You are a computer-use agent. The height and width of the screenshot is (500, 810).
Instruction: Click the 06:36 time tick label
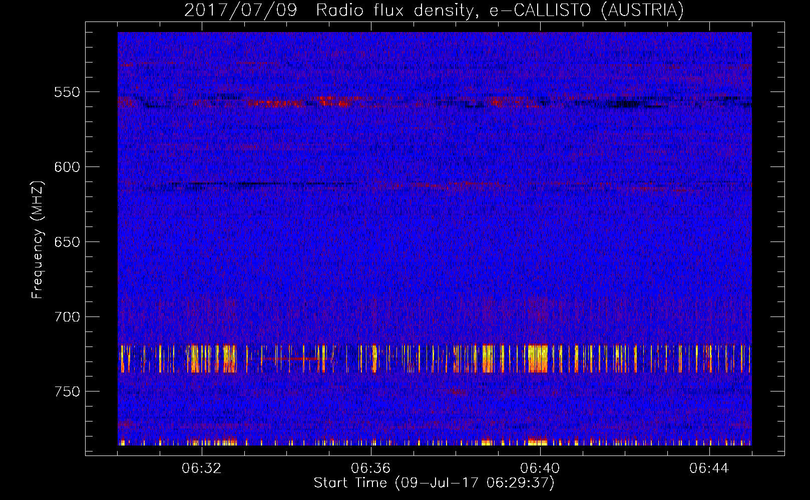point(371,468)
